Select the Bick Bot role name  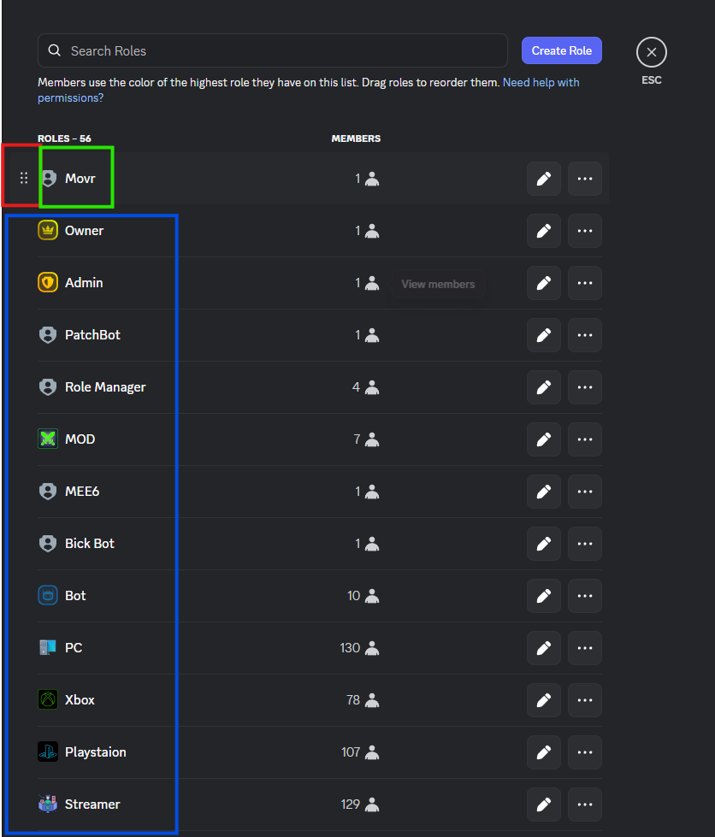click(90, 544)
